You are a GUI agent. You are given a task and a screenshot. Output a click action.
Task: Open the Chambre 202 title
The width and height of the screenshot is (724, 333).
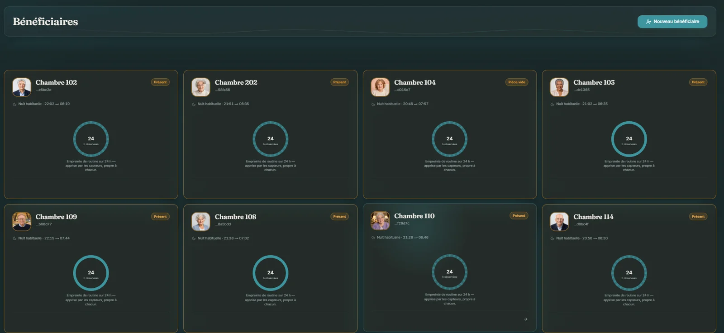[236, 82]
